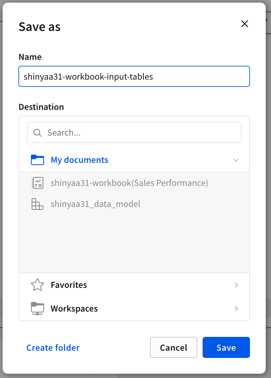Click the My documents folder icon
The height and width of the screenshot is (378, 271).
[x=37, y=160]
